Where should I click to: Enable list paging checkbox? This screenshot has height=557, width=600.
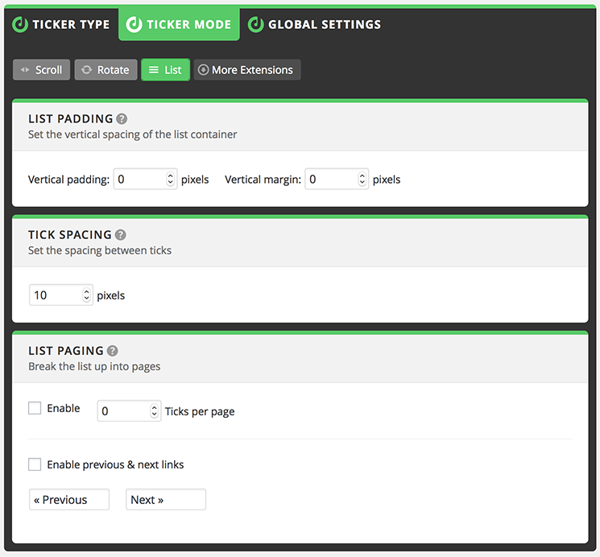tap(35, 408)
